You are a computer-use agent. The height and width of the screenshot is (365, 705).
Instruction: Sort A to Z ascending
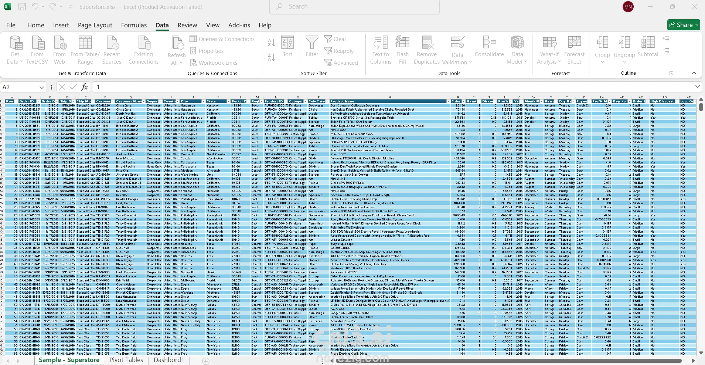[x=272, y=43]
